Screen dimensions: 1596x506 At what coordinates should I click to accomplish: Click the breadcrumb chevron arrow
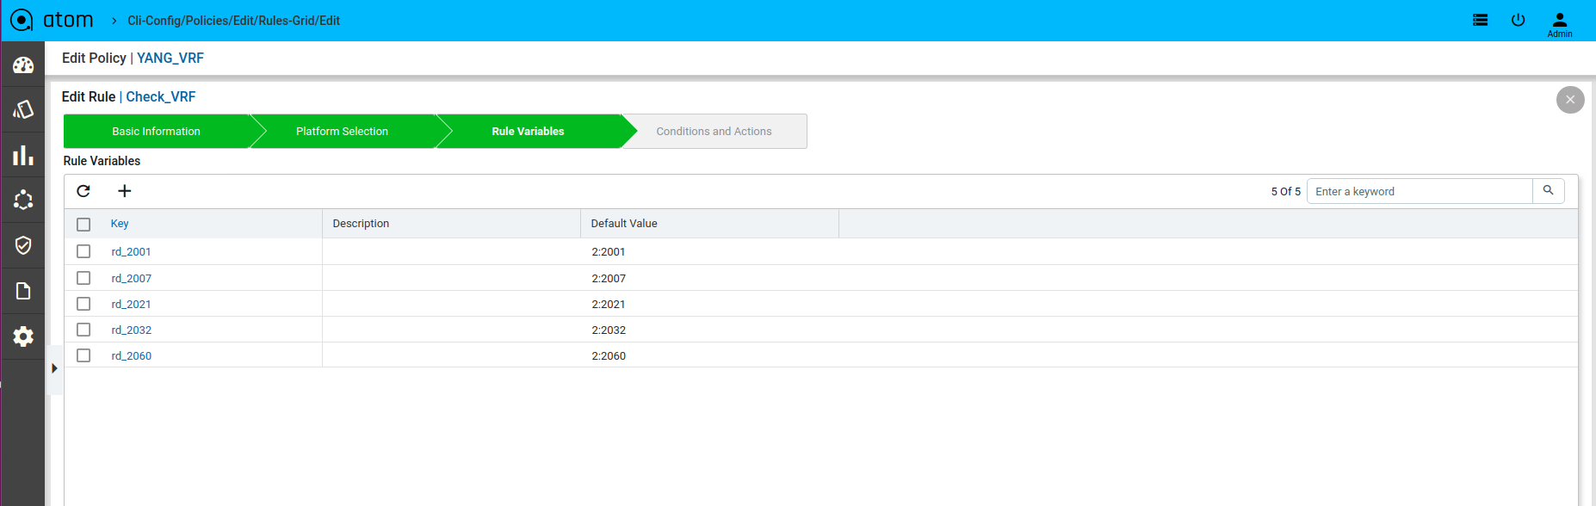pos(114,21)
